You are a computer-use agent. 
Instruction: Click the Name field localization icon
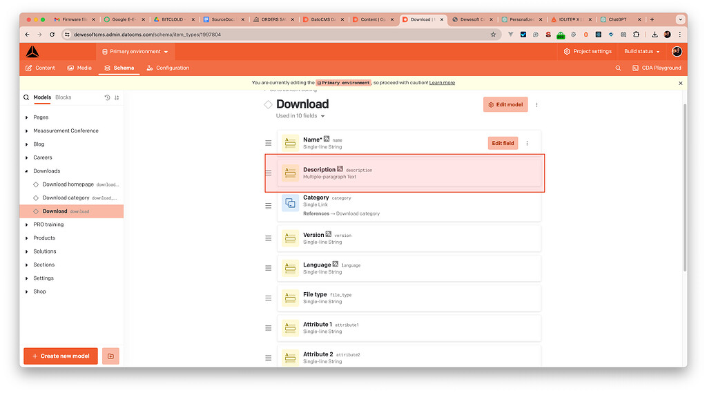coord(327,139)
